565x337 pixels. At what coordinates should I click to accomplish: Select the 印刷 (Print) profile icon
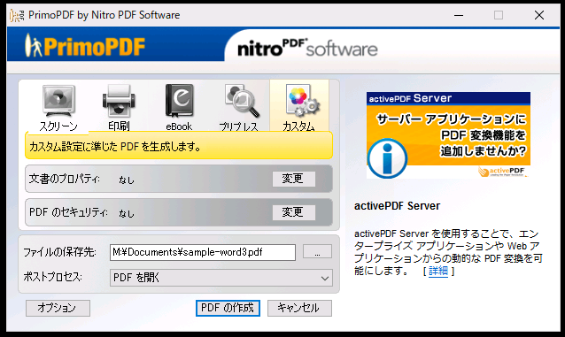119,101
